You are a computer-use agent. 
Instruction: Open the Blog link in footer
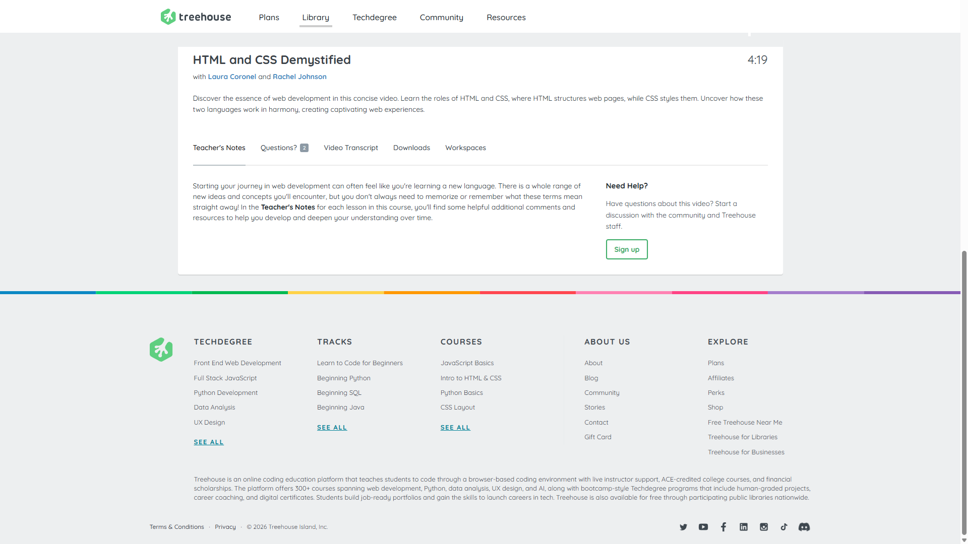coord(591,378)
